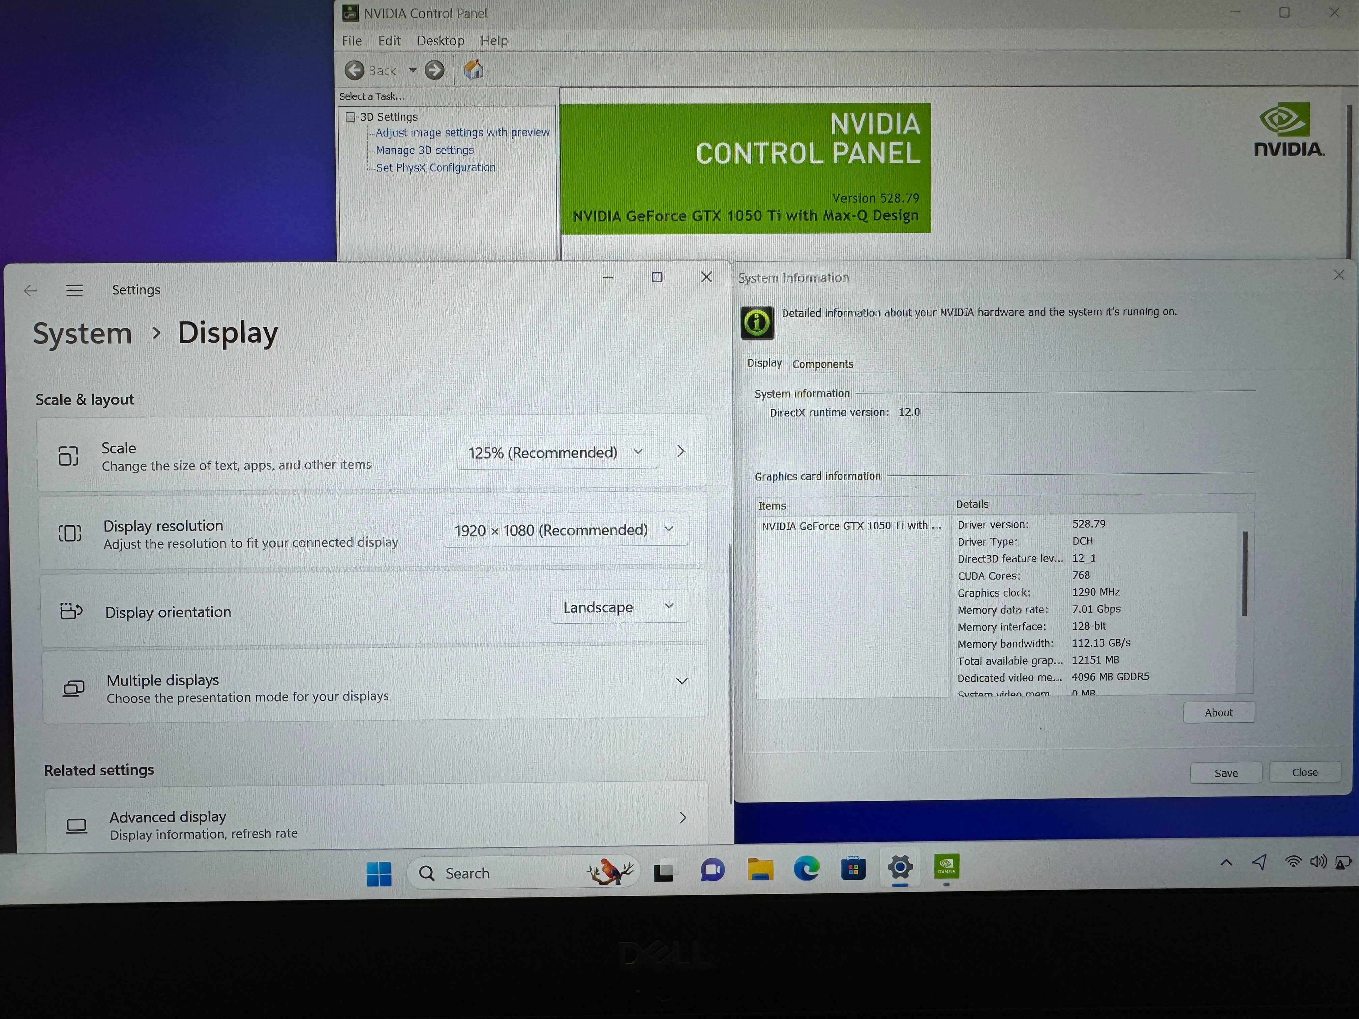Select the Display tab in System Information

764,363
